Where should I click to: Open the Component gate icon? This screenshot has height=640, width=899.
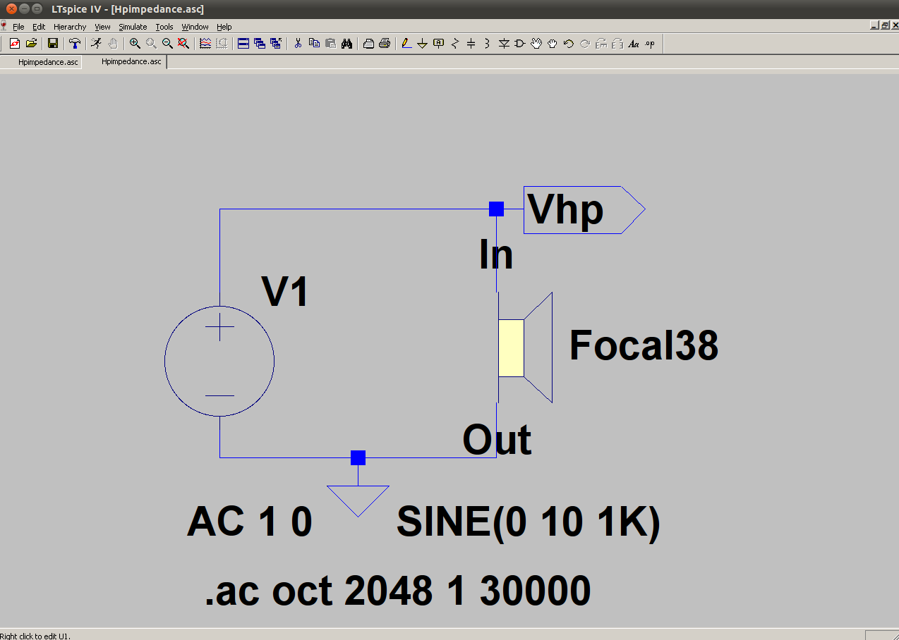tap(520, 44)
